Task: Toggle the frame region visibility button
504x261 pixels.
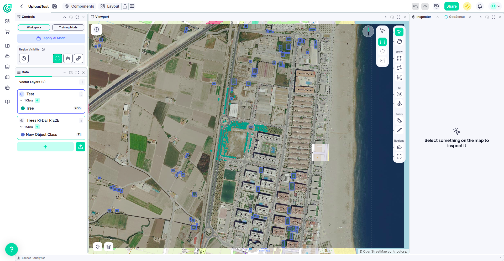Action: tap(57, 58)
